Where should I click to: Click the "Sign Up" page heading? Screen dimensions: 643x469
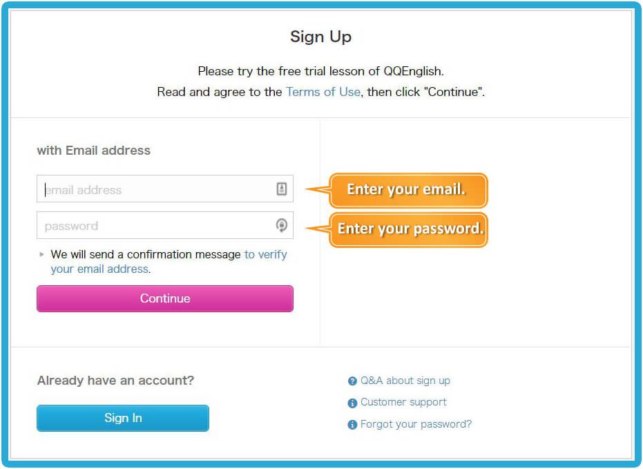coord(321,37)
